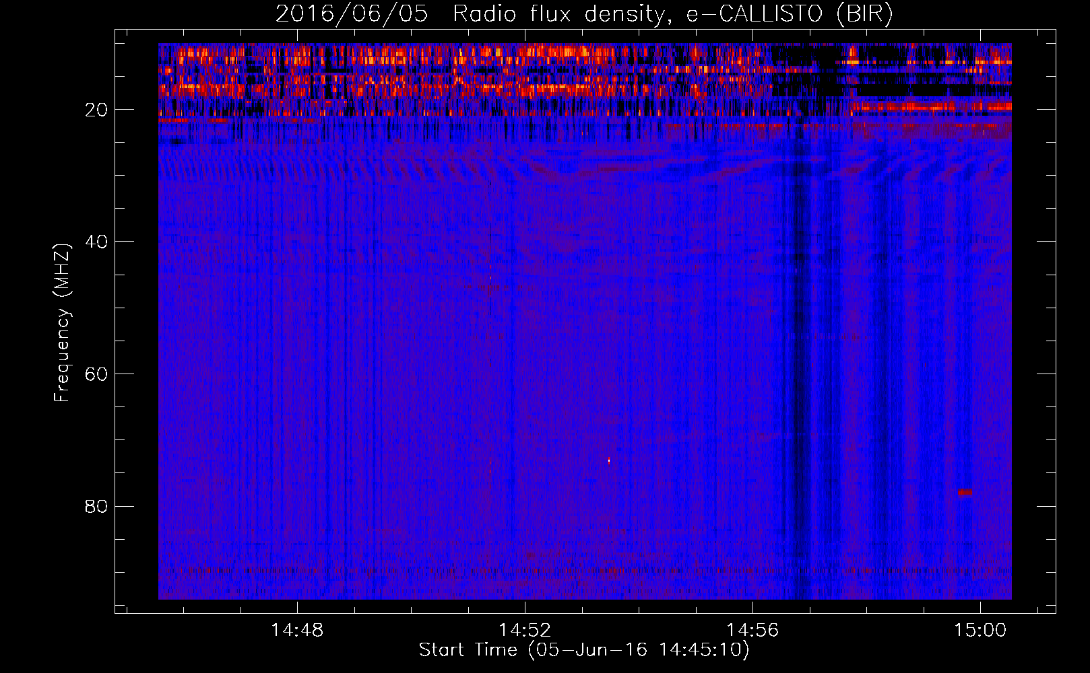Select the 14:56 time axis label
This screenshot has height=673, width=1090.
click(752, 630)
